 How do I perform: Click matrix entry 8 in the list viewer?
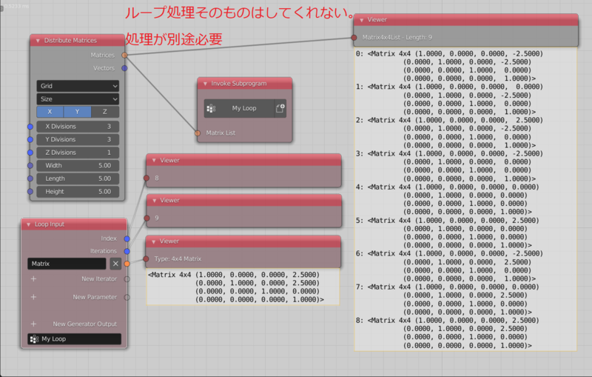click(448, 333)
